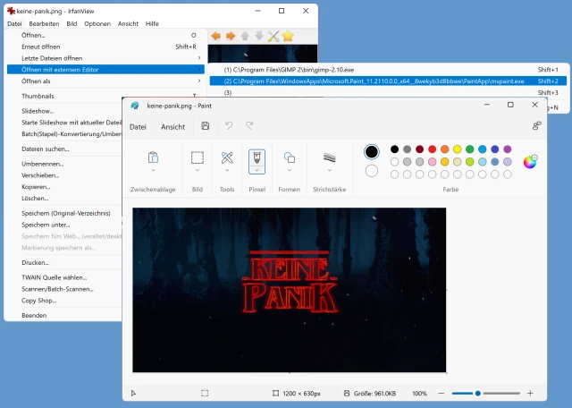The width and height of the screenshot is (572, 408).
Task: Choose 'Speichern unter...' from Datei menu
Action: (46, 225)
